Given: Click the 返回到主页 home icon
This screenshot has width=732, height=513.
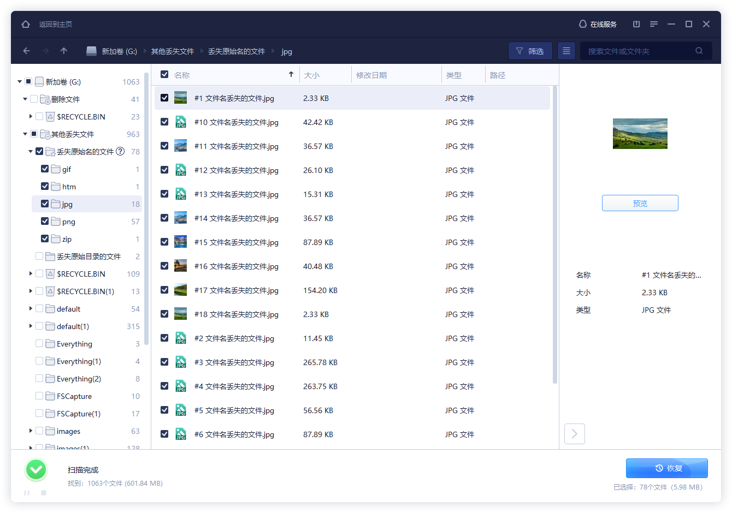Looking at the screenshot, I should tap(25, 24).
